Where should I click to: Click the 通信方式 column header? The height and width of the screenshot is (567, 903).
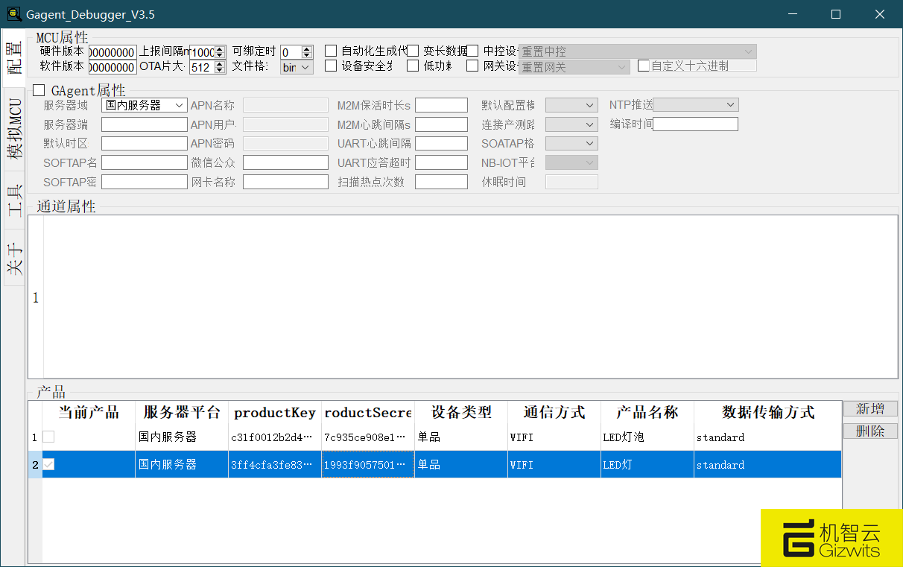coord(554,413)
